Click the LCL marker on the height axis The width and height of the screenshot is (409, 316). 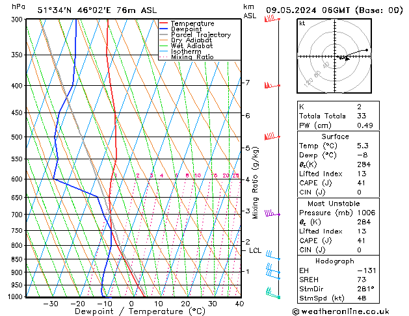tap(255, 250)
